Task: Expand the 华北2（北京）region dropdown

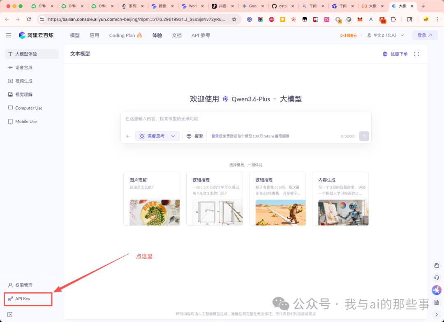Action: coord(386,35)
